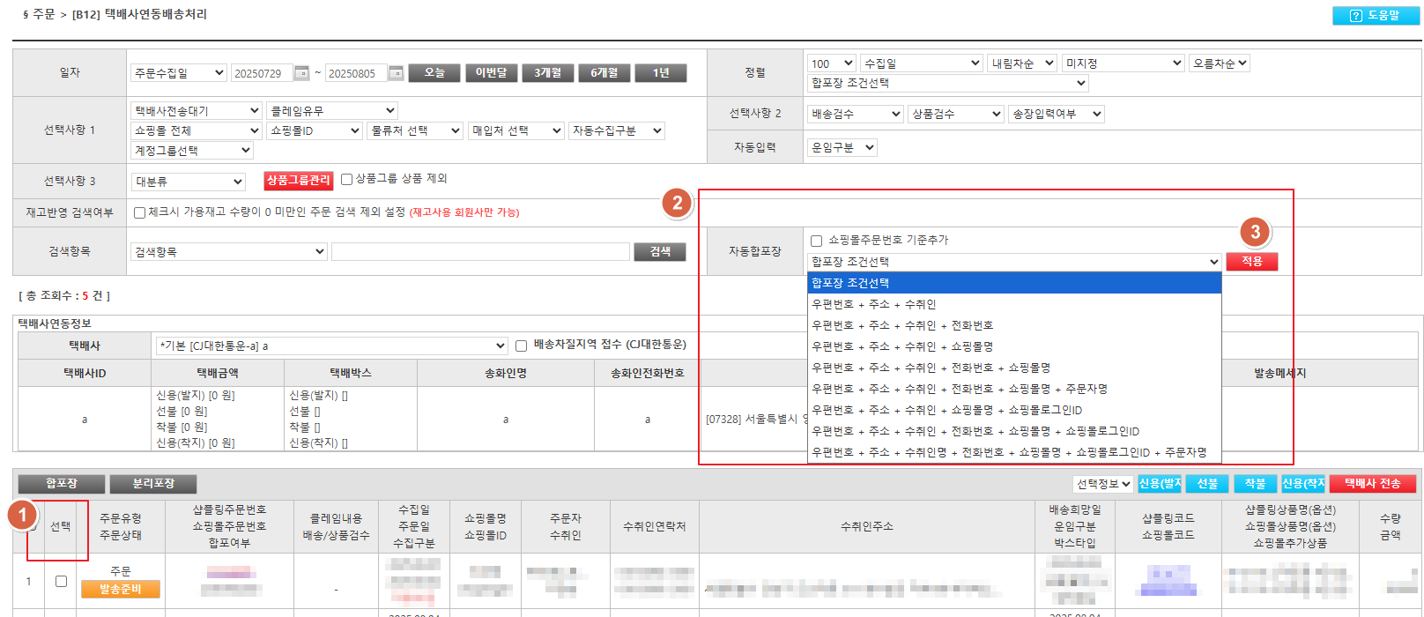Image resolution: width=1424 pixels, height=617 pixels.
Task: Open 운임구분 auto-input dropdown
Action: tap(842, 147)
